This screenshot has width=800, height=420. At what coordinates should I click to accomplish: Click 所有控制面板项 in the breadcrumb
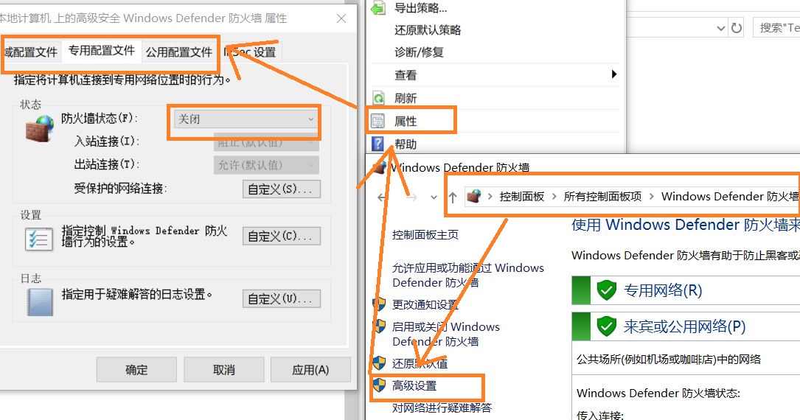[602, 196]
